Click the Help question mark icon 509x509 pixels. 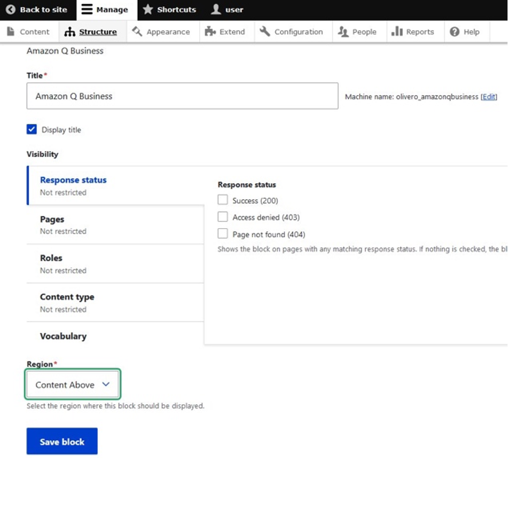coord(455,32)
